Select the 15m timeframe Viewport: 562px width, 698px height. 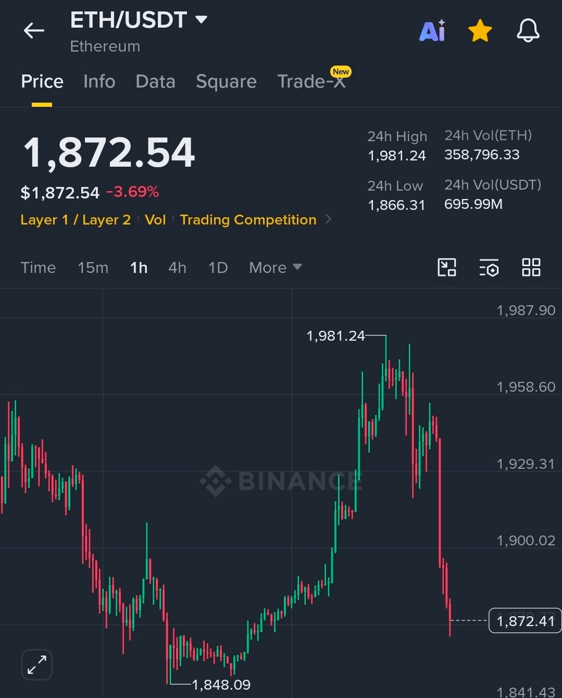pyautogui.click(x=93, y=268)
